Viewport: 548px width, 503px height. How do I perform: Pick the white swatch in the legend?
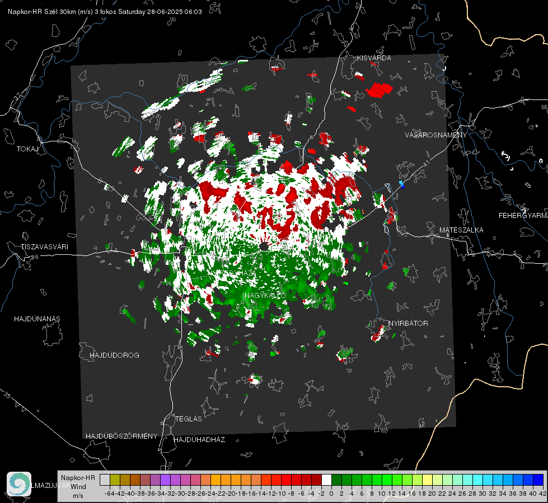click(326, 480)
